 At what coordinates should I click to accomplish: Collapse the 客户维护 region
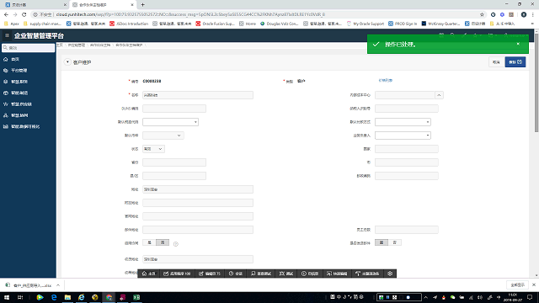pyautogui.click(x=67, y=61)
